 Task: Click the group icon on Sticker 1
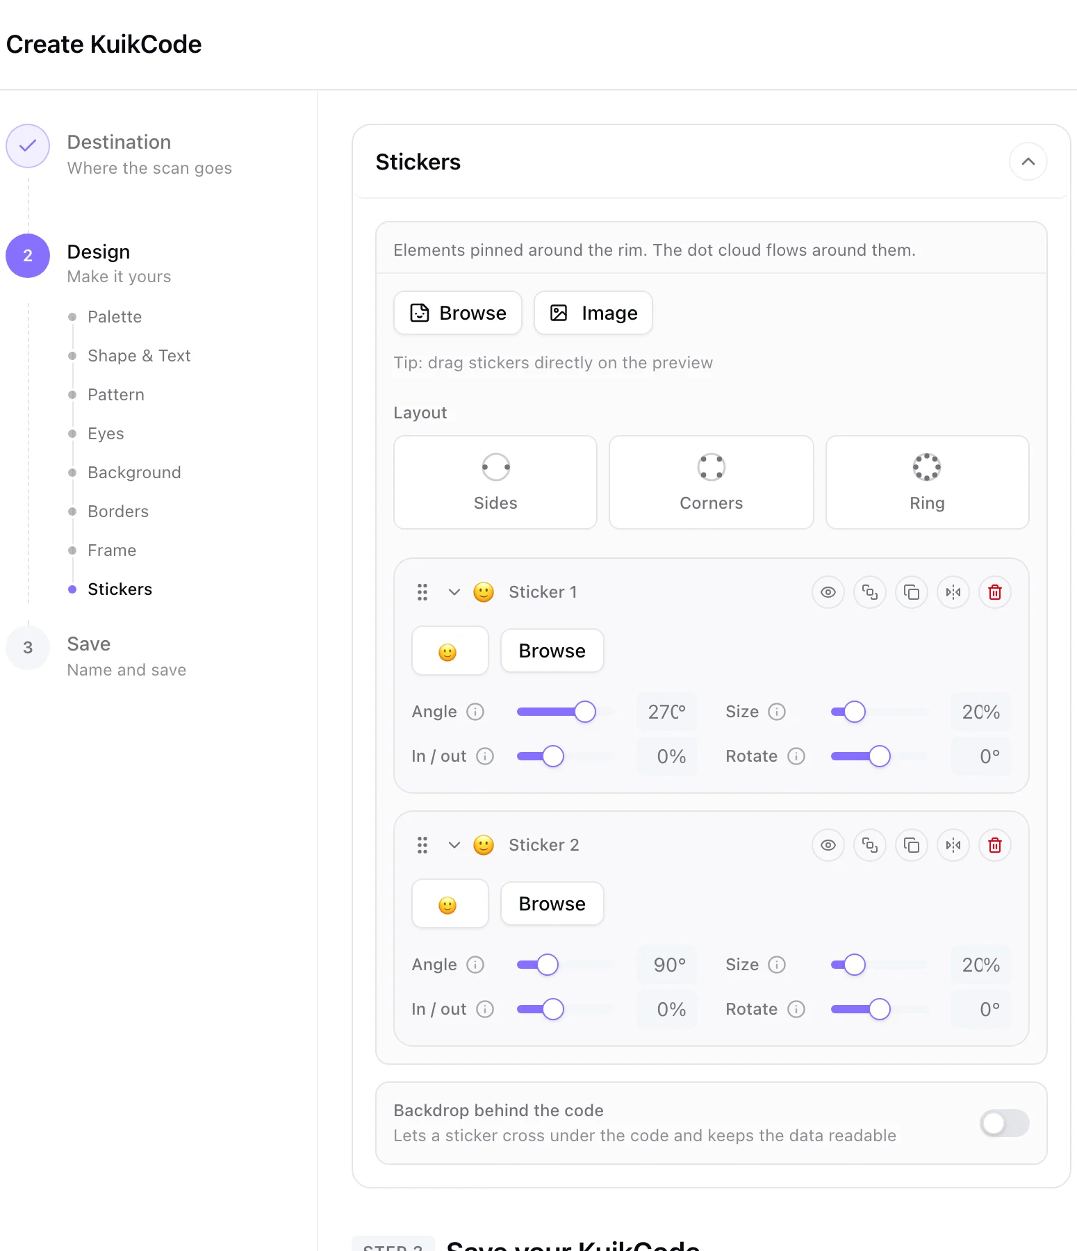[870, 592]
